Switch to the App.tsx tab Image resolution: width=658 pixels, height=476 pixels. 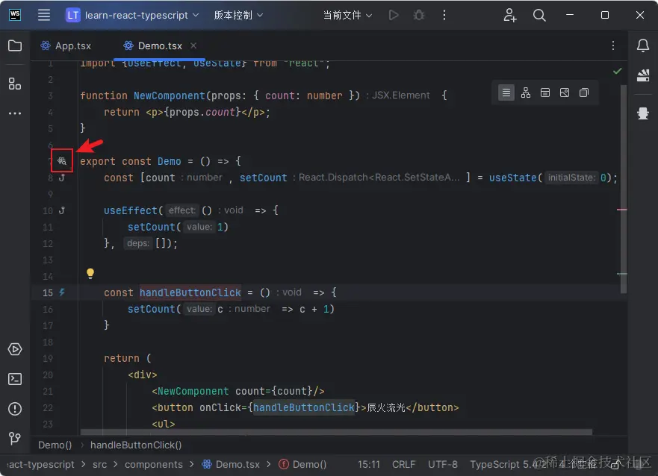pos(72,46)
